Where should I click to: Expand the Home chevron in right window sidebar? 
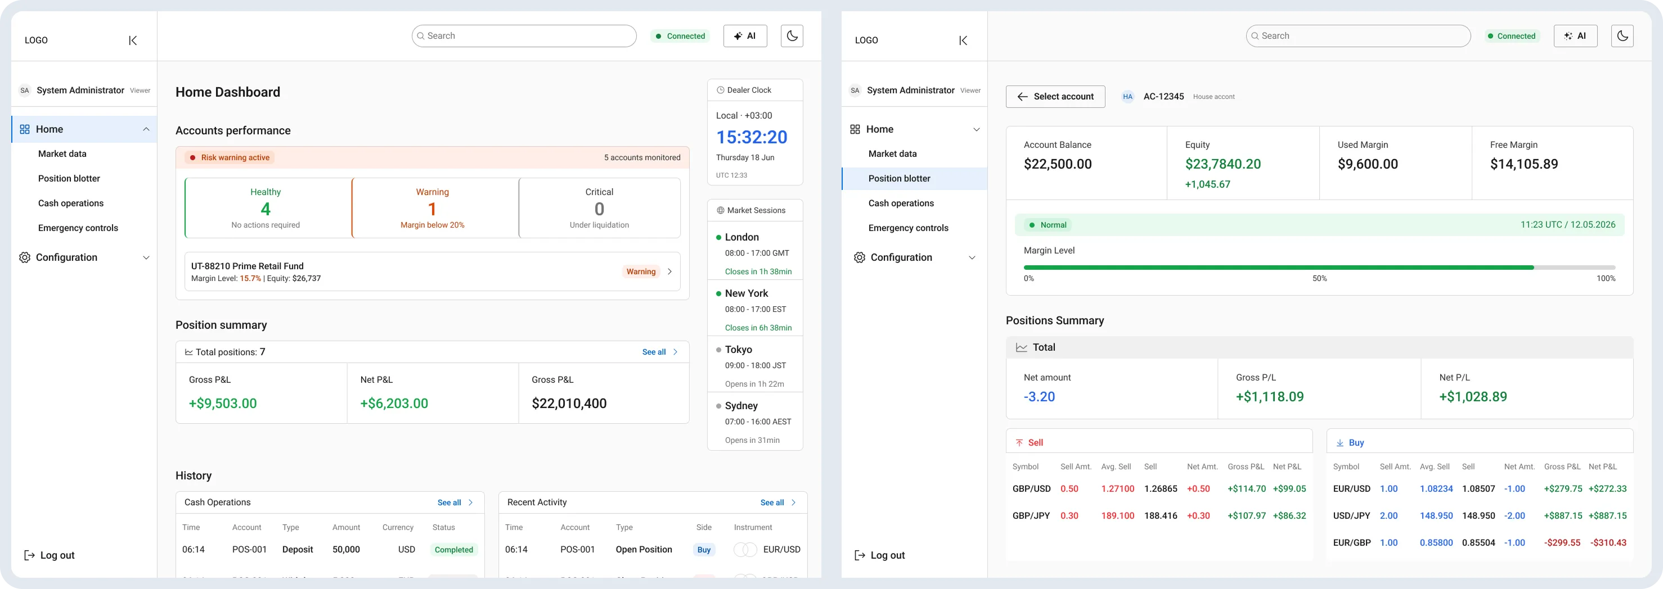click(x=976, y=129)
